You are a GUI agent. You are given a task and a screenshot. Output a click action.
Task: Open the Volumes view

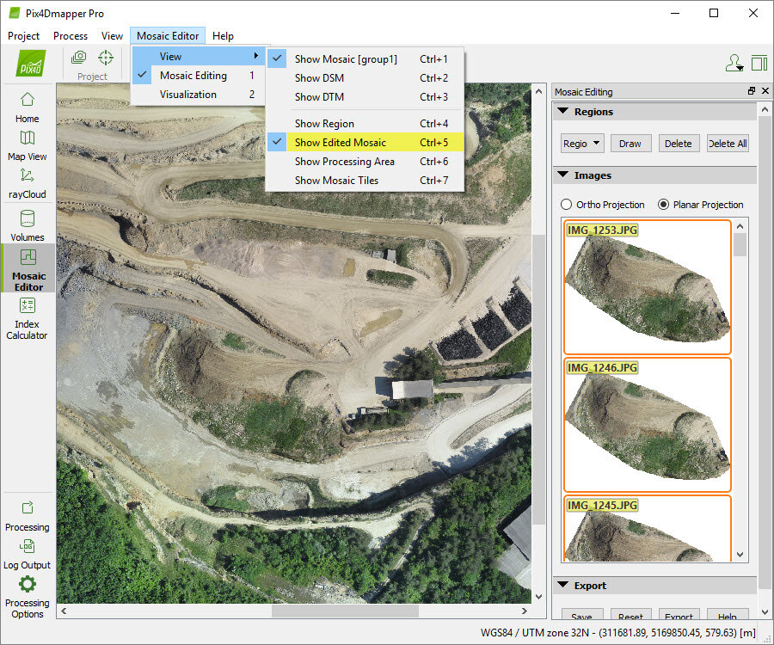[x=27, y=225]
